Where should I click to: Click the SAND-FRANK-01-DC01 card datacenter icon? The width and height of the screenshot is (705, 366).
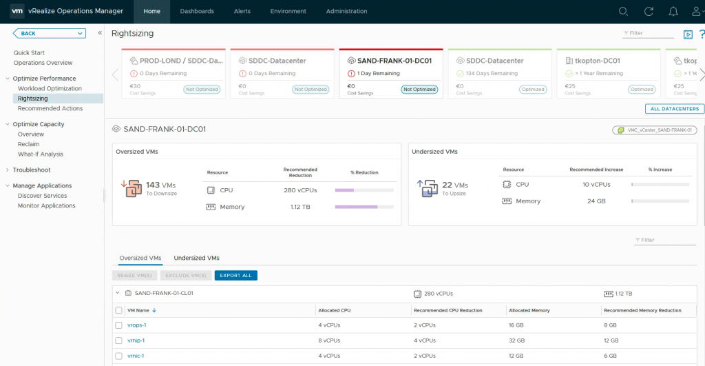click(352, 61)
